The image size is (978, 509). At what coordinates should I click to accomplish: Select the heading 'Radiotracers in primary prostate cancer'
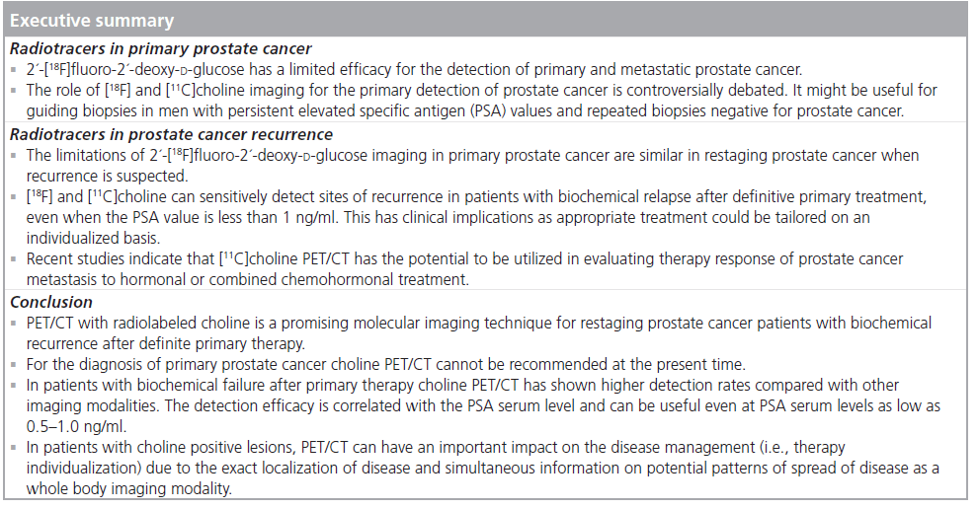pos(161,48)
